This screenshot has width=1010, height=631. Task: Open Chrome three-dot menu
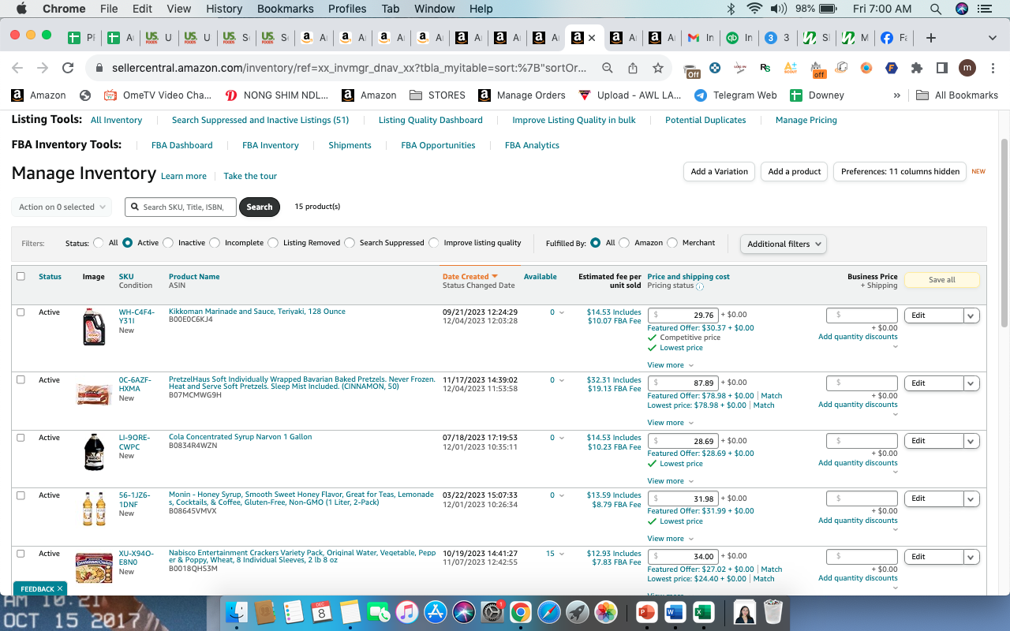click(993, 68)
